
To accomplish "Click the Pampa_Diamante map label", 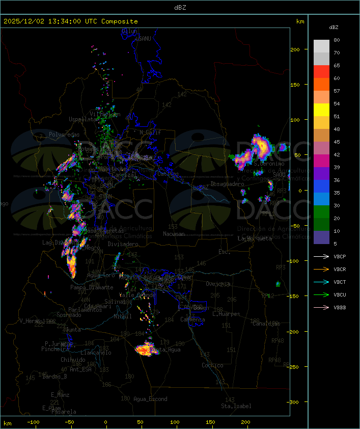I will pyautogui.click(x=92, y=287).
